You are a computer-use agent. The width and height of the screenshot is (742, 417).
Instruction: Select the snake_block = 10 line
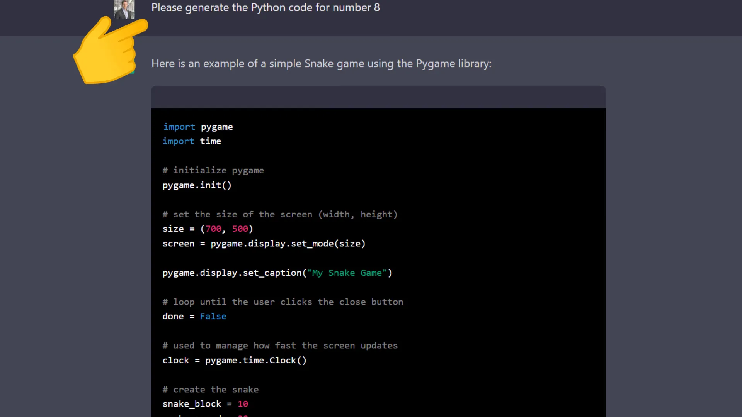(x=205, y=404)
